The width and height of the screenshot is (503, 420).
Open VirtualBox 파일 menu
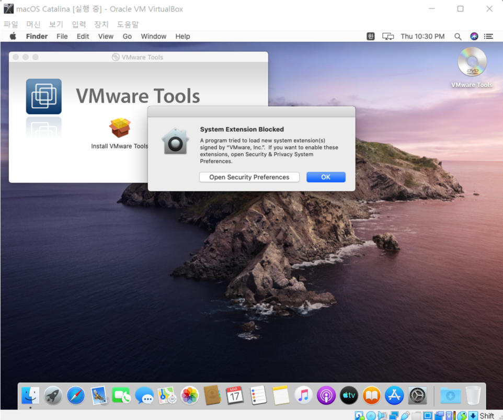(10, 25)
